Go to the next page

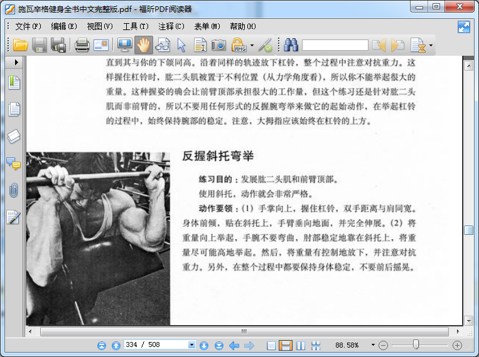click(x=204, y=346)
